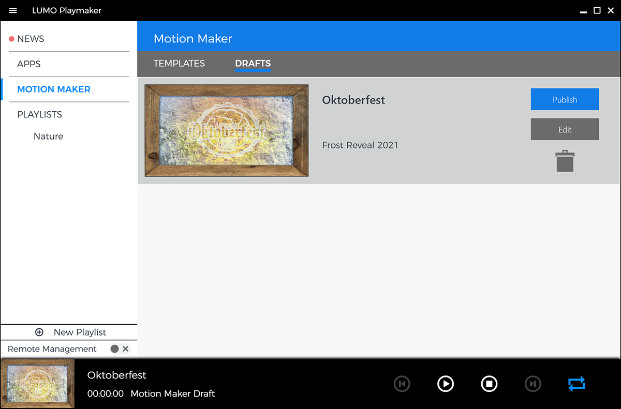Skip to the previous track
Screen dimensions: 621x409
(x=402, y=384)
